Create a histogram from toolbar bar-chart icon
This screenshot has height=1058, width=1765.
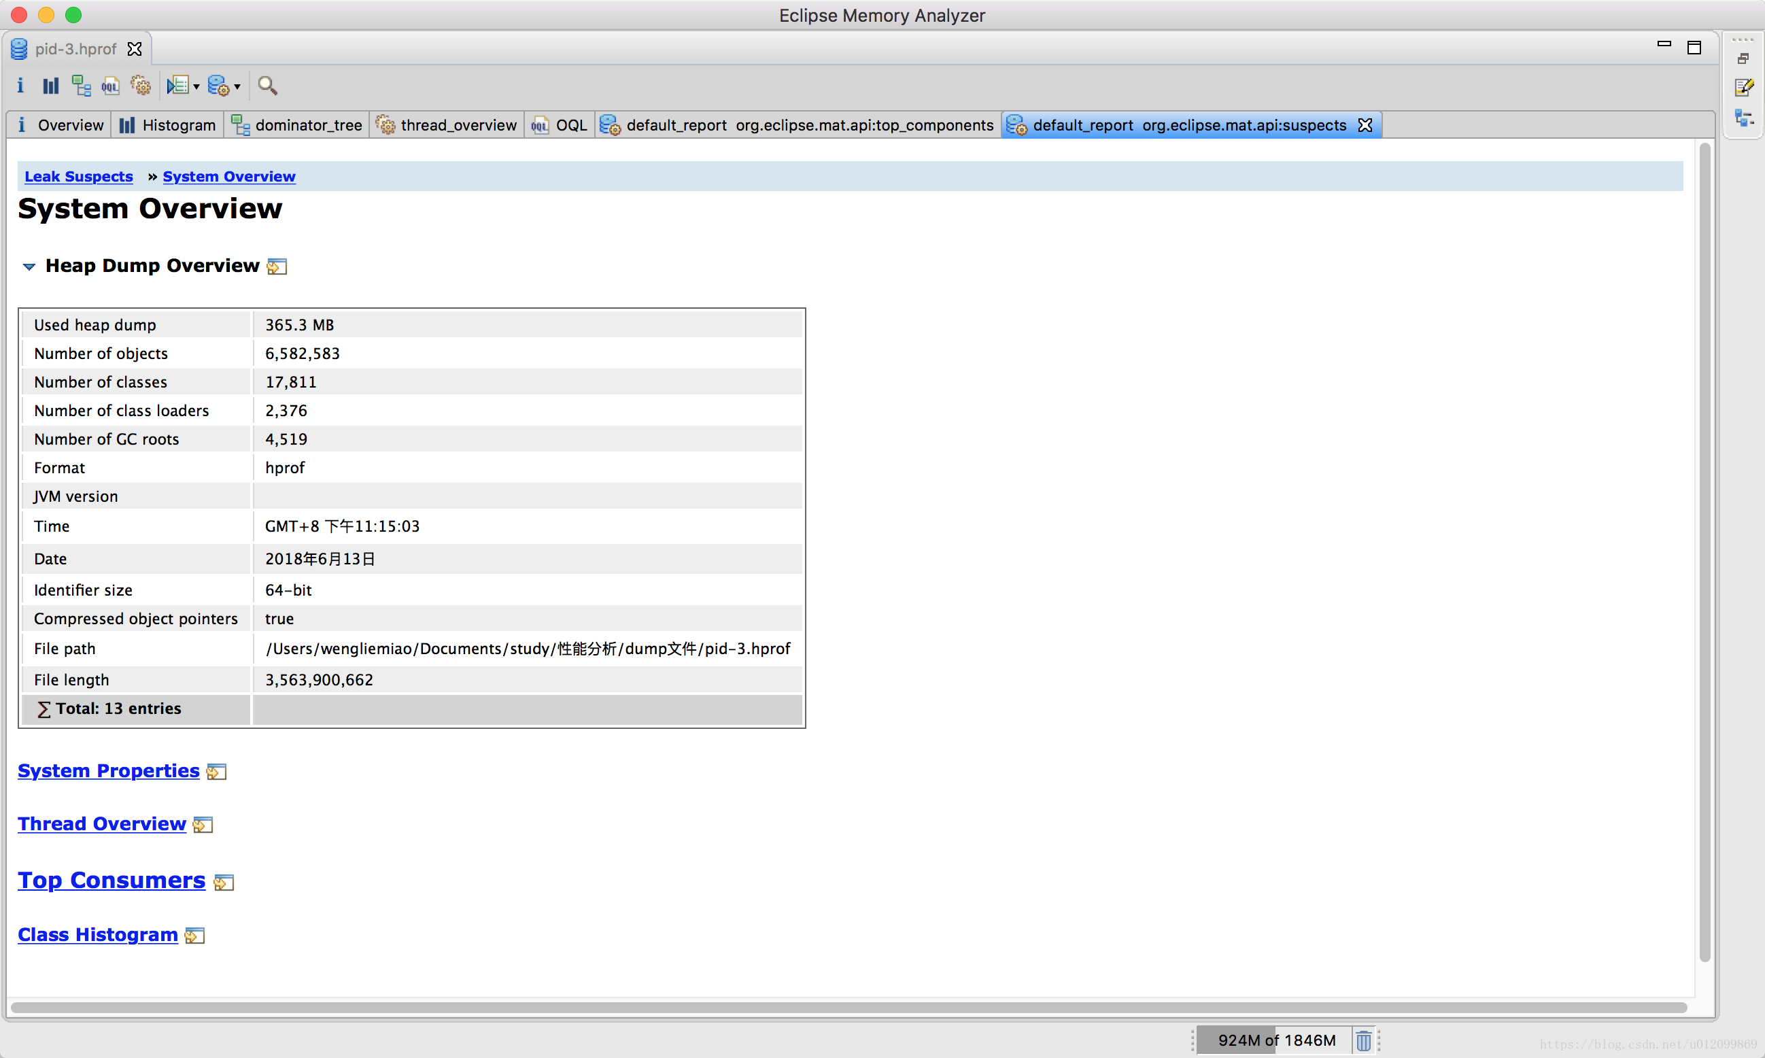click(50, 86)
